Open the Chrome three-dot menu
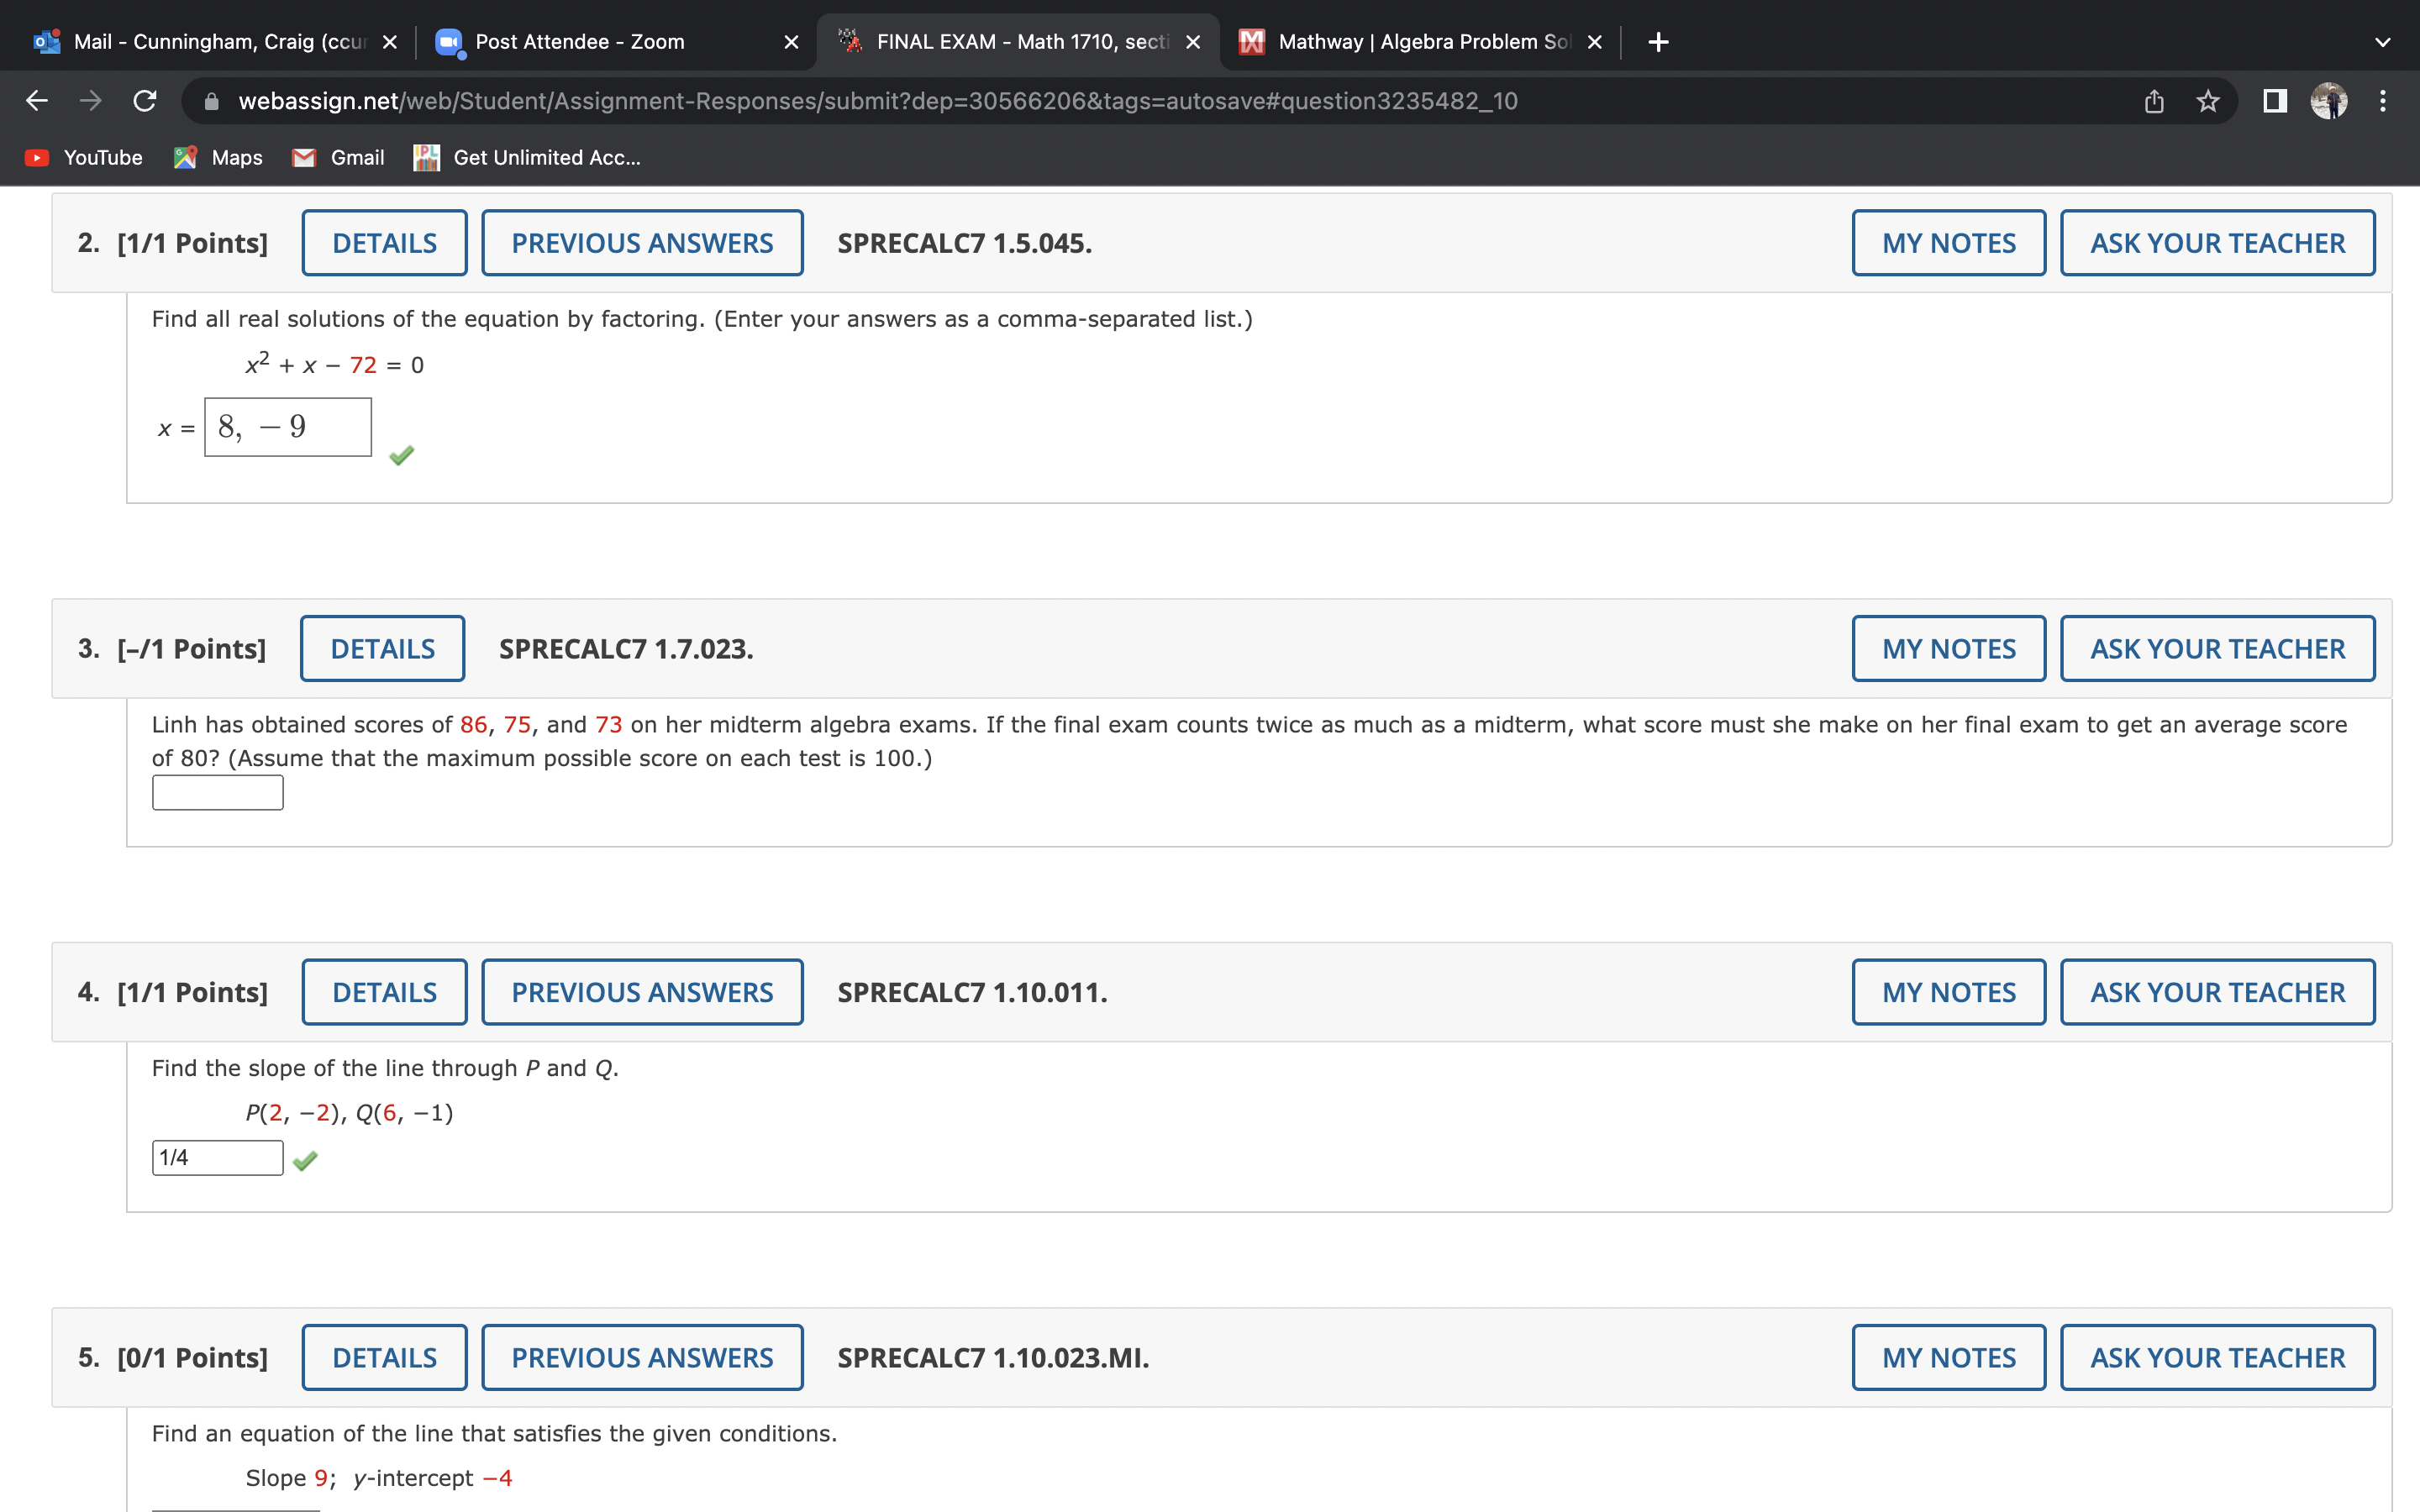The width and height of the screenshot is (2420, 1512). 2382,101
